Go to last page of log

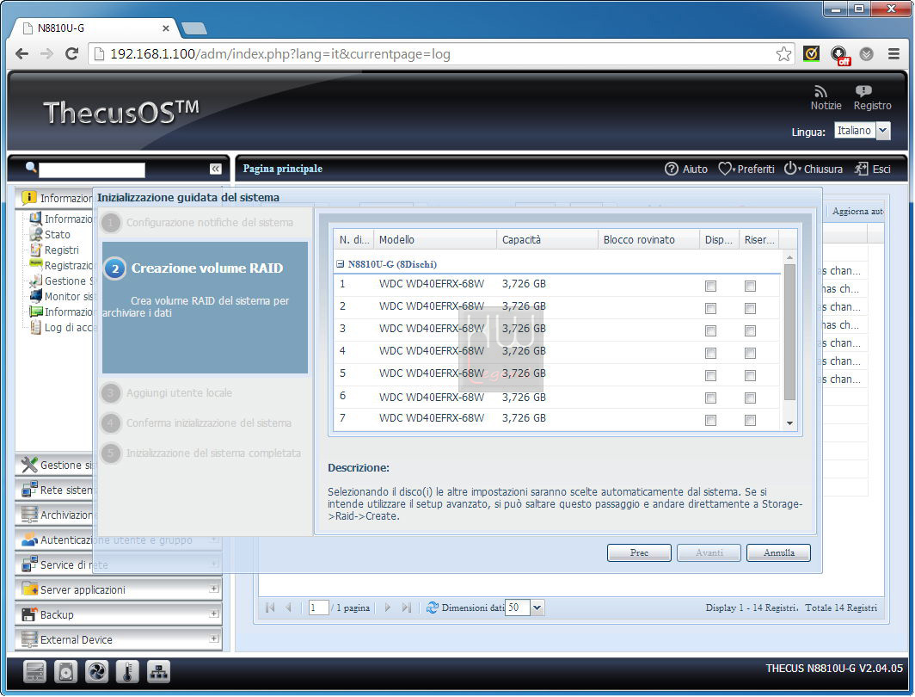[x=407, y=608]
